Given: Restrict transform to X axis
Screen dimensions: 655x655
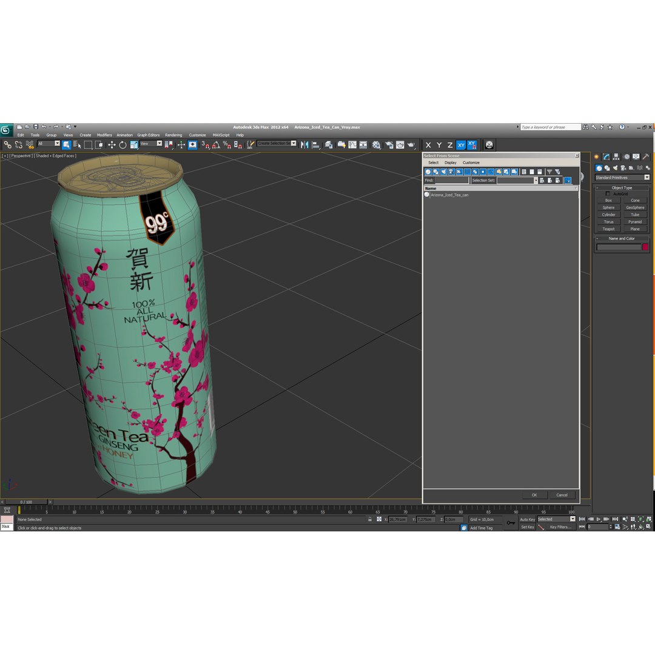Looking at the screenshot, I should click(x=428, y=145).
